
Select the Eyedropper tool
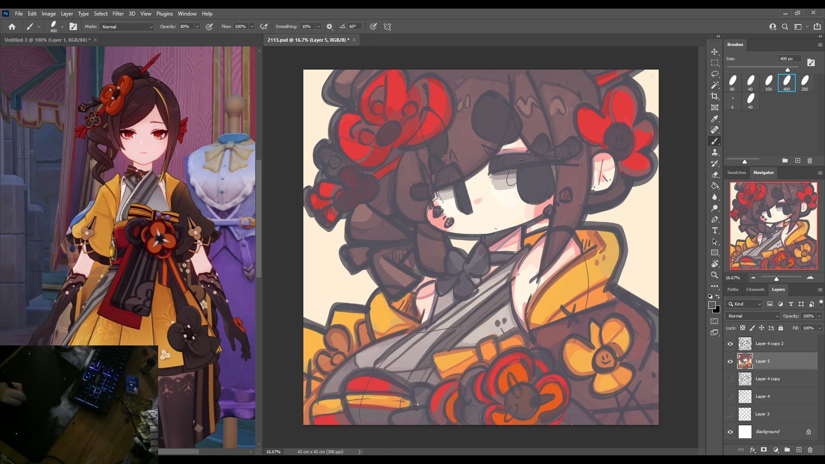pos(715,119)
